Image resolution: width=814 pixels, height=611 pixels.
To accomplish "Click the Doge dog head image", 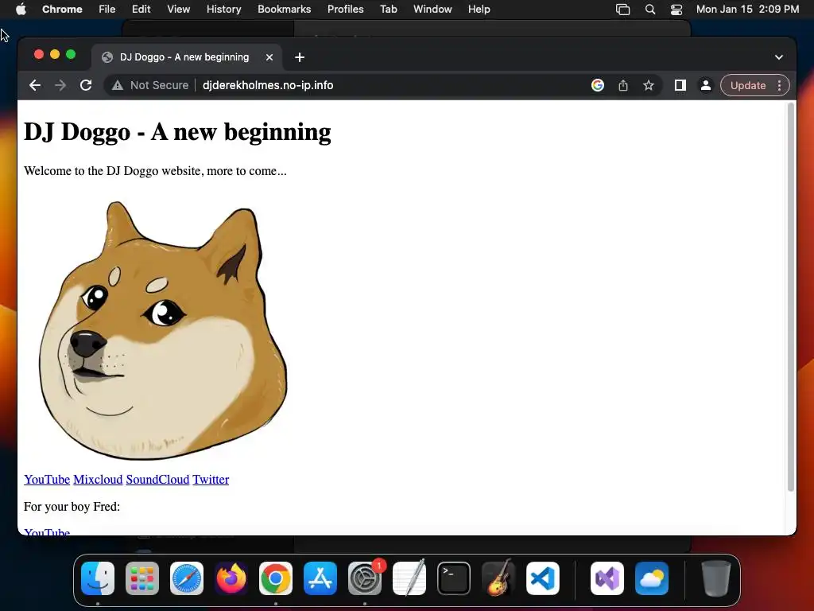I will pos(162,330).
